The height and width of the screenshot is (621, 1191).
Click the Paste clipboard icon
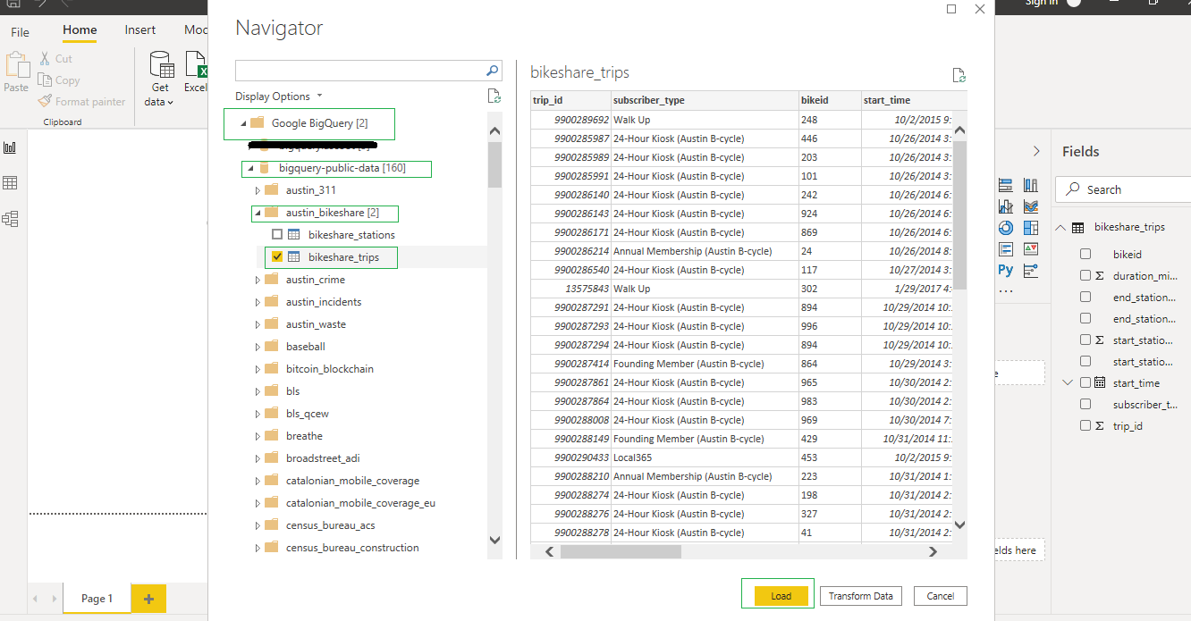pyautogui.click(x=16, y=65)
